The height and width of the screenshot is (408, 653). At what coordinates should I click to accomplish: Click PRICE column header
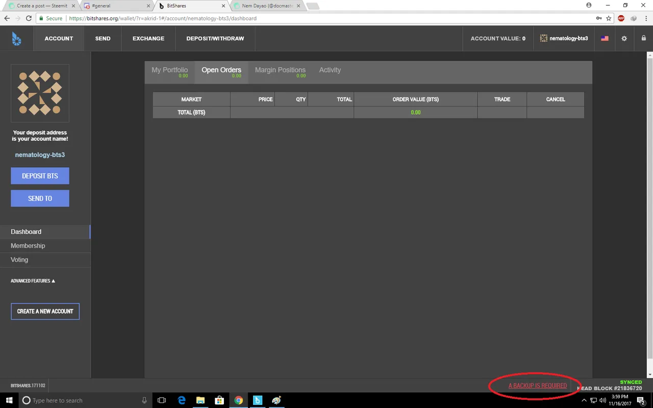(x=253, y=99)
